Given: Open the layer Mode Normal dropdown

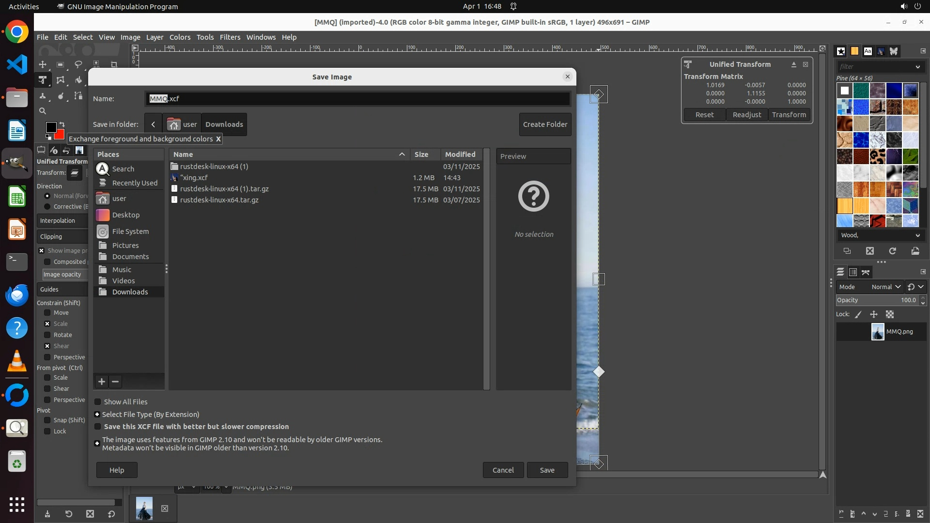Looking at the screenshot, I should tap(886, 287).
